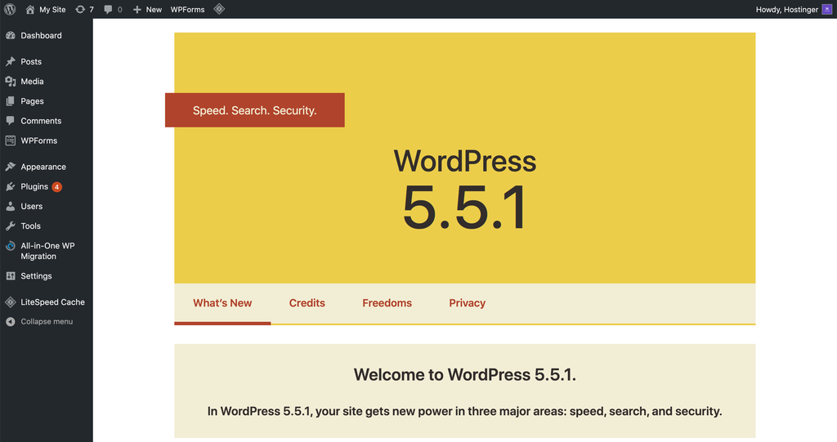Viewport: 837px width, 442px height.
Task: Click the All-in-One WP Migration icon
Action: (x=10, y=246)
